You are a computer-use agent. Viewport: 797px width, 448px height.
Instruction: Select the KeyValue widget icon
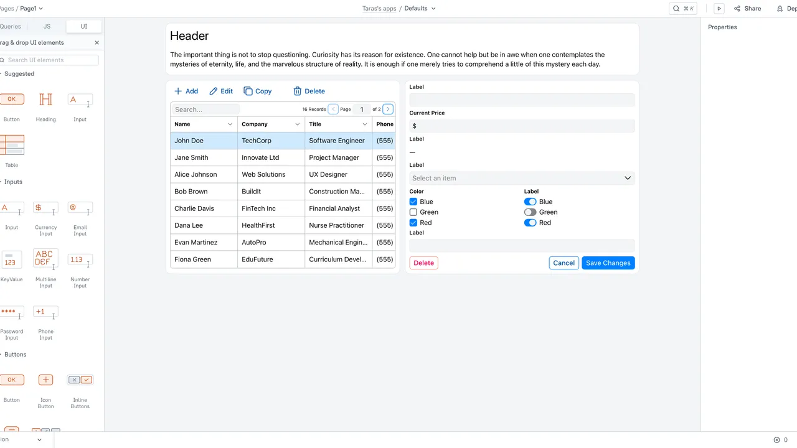pos(11,259)
